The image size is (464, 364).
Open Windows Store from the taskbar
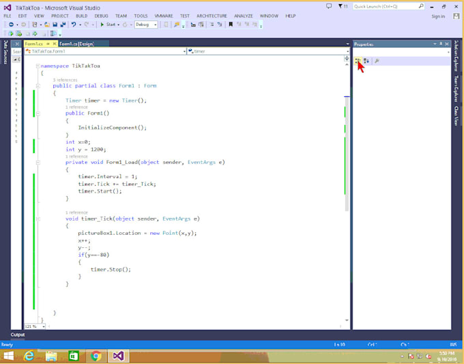[x=74, y=356]
